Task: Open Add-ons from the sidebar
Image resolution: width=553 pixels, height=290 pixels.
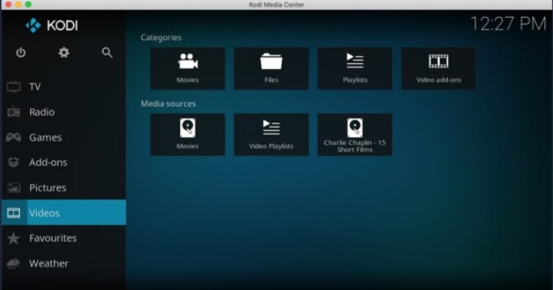Action: 64,162
